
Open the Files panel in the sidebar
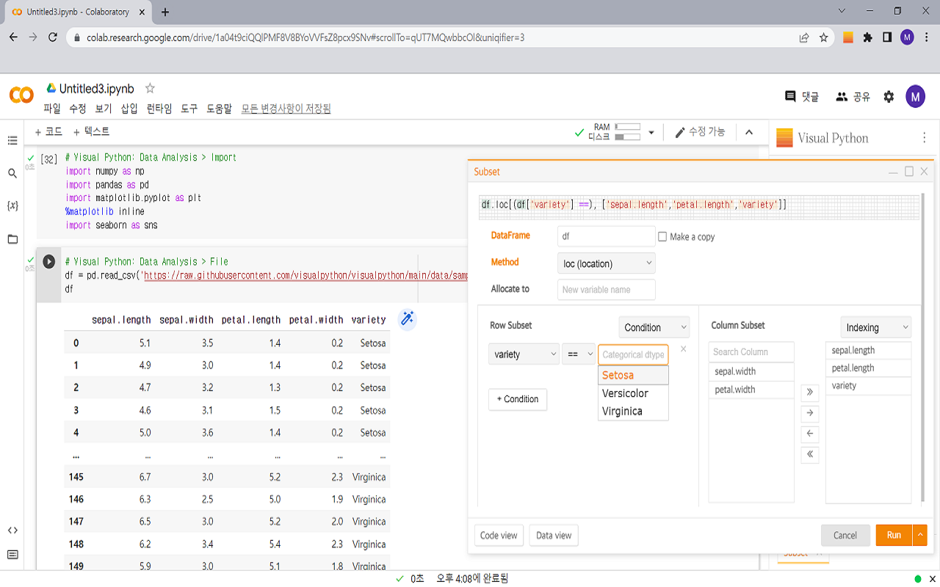pyautogui.click(x=11, y=238)
